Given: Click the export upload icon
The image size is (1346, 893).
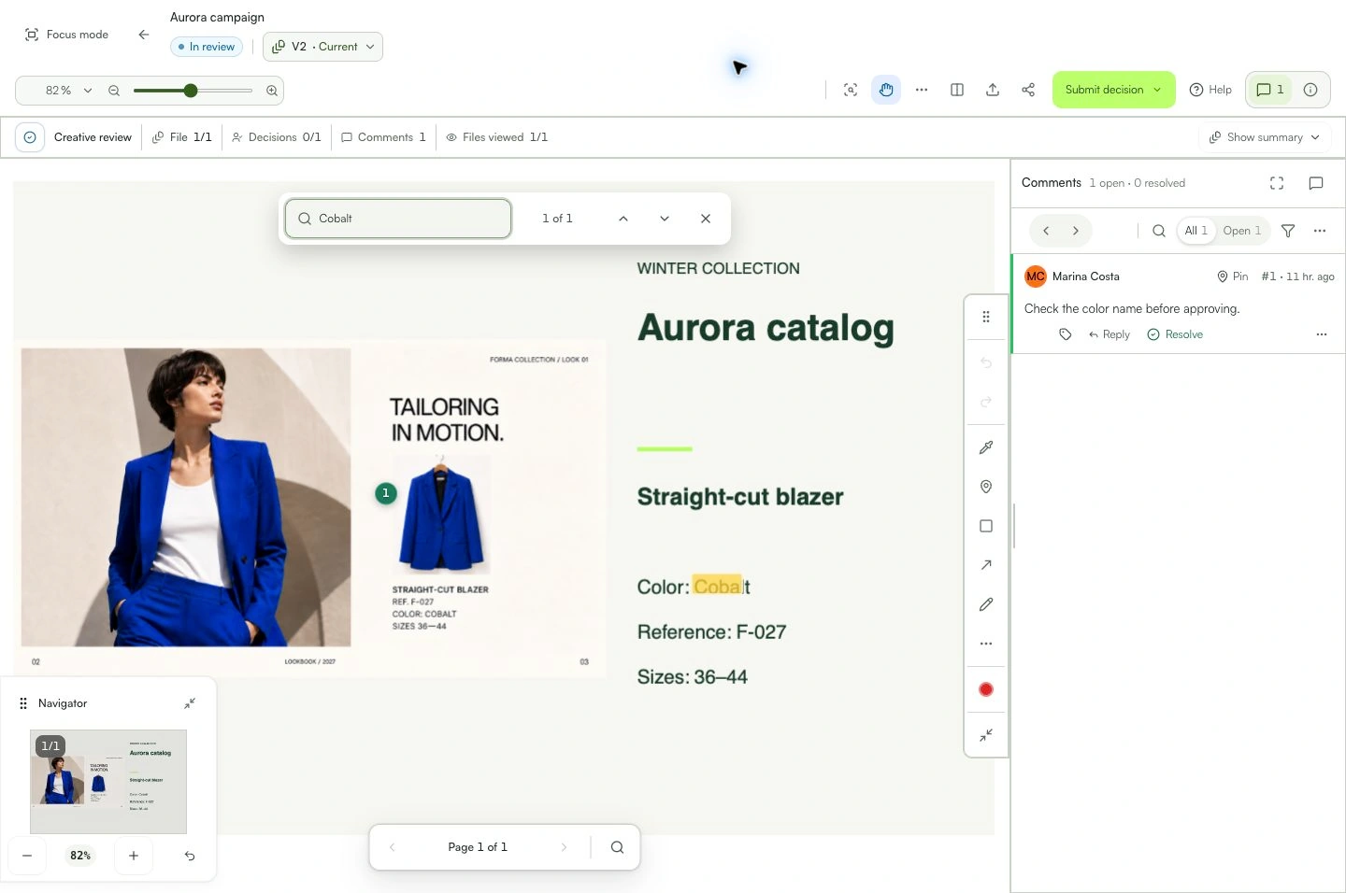Looking at the screenshot, I should [x=993, y=90].
